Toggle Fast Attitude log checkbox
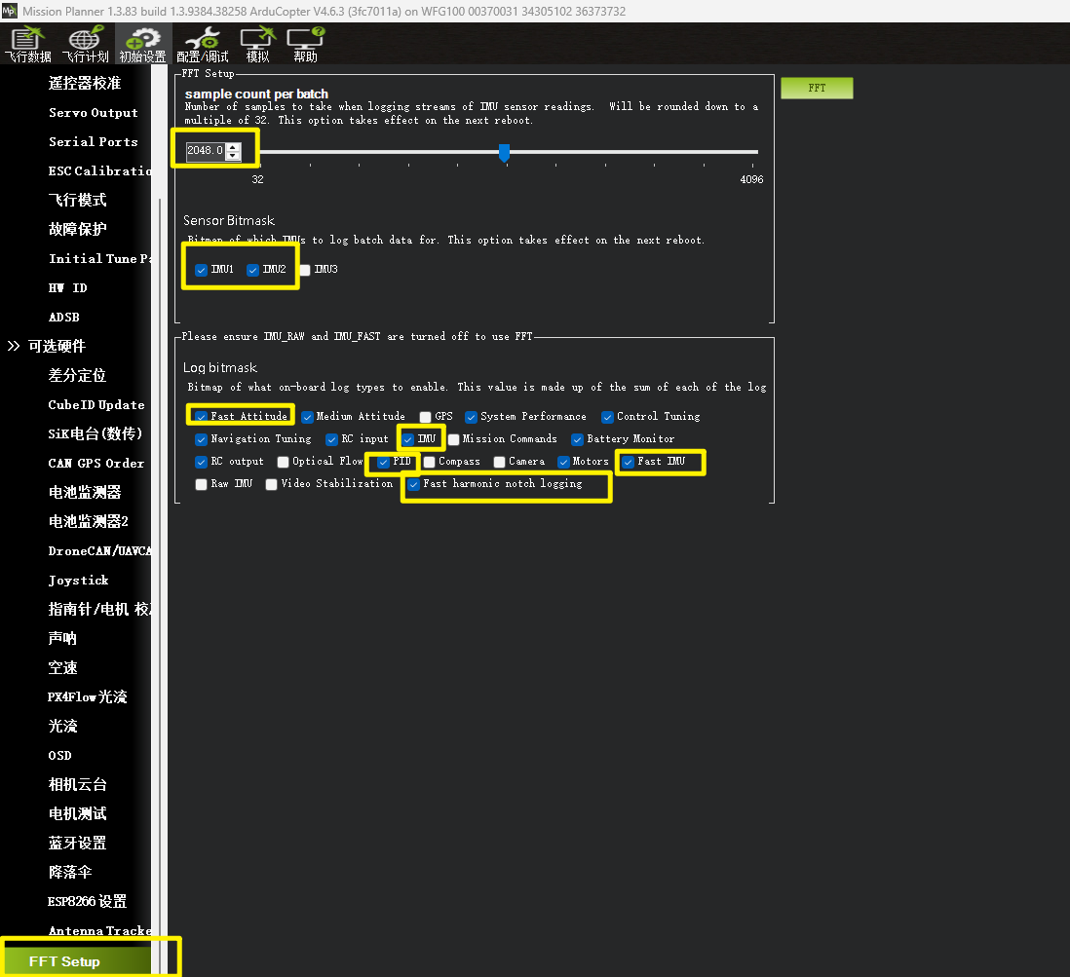This screenshot has height=977, width=1070. tap(202, 417)
